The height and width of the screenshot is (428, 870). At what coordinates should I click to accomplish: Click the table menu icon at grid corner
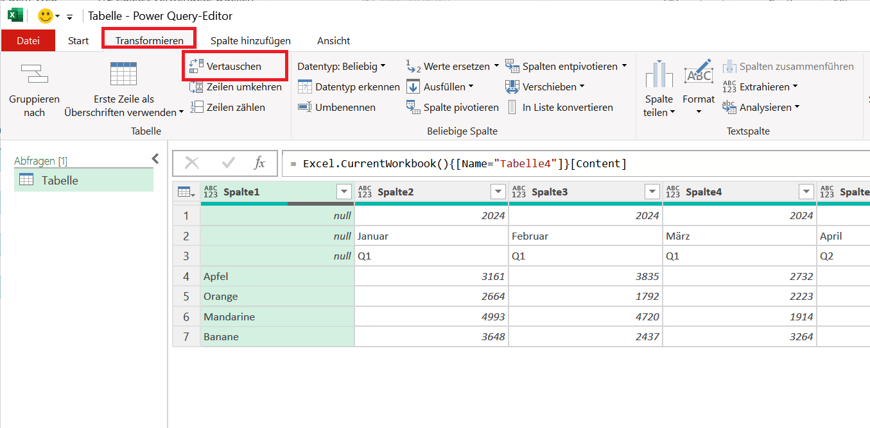(x=186, y=192)
